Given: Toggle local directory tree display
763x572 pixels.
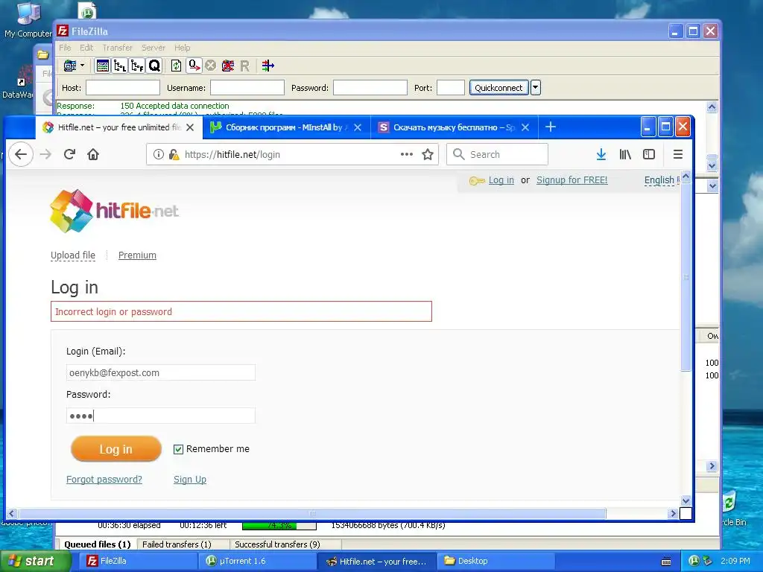Looking at the screenshot, I should click(x=120, y=66).
